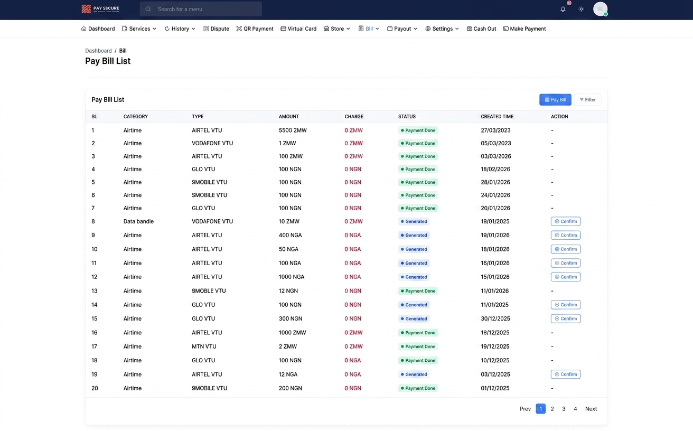This screenshot has width=693, height=431.
Task: Confirm the 12 NGA AIRTEL bill
Action: (x=566, y=374)
